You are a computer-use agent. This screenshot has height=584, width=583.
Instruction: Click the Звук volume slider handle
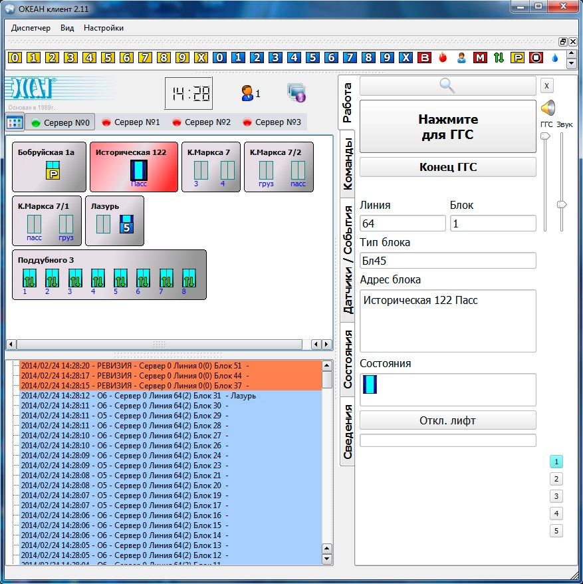coord(562,205)
